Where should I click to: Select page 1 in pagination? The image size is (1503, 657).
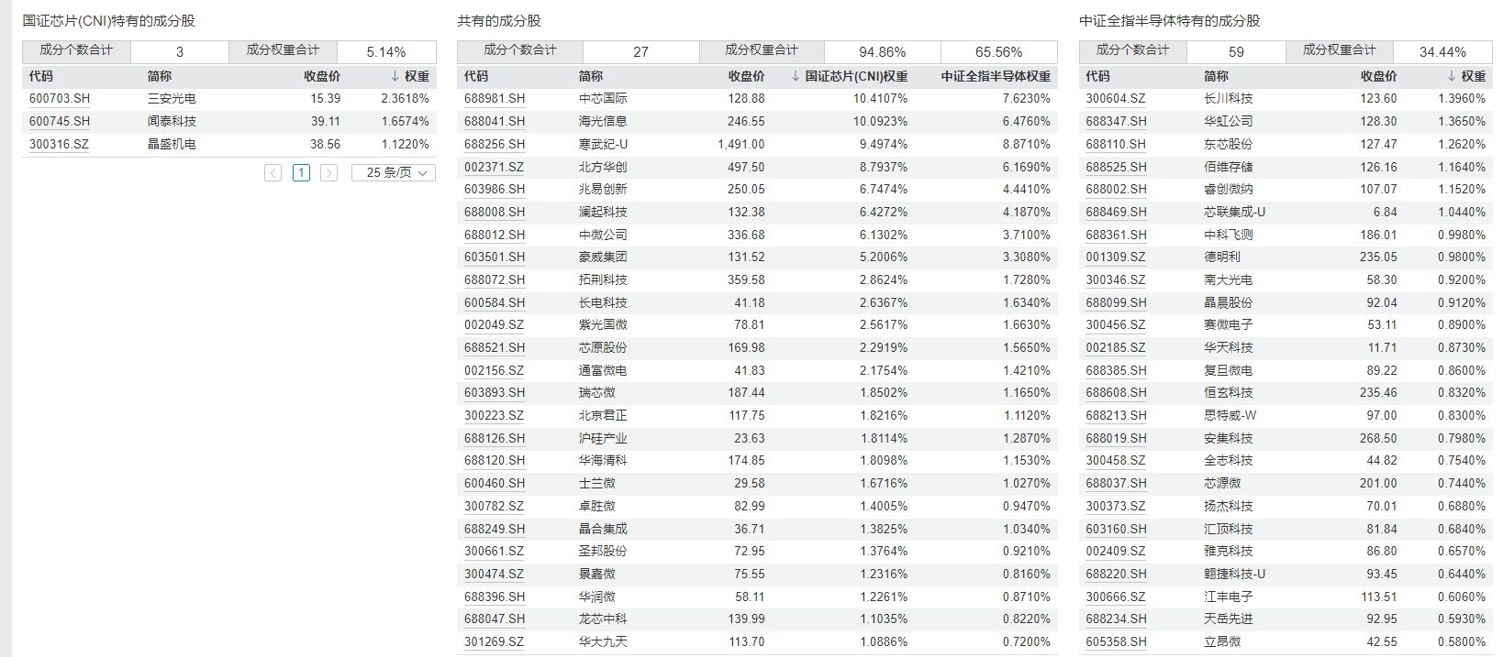[x=301, y=172]
